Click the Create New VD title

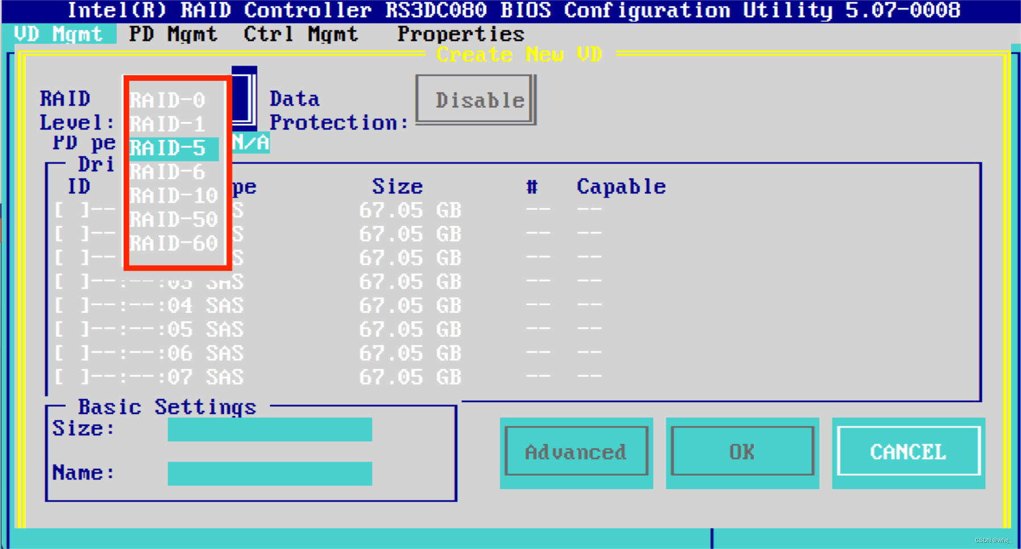point(519,55)
